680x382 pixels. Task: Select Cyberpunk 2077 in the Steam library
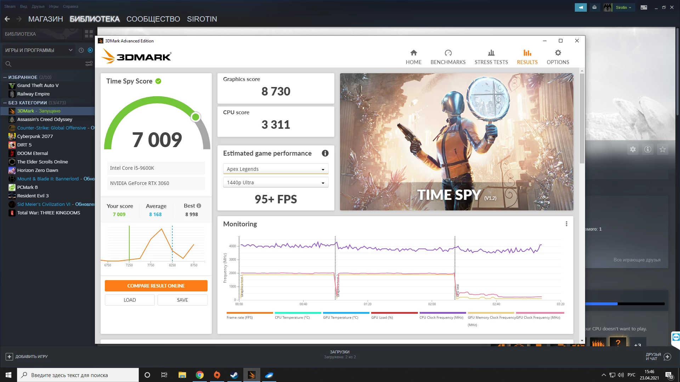[x=35, y=136]
